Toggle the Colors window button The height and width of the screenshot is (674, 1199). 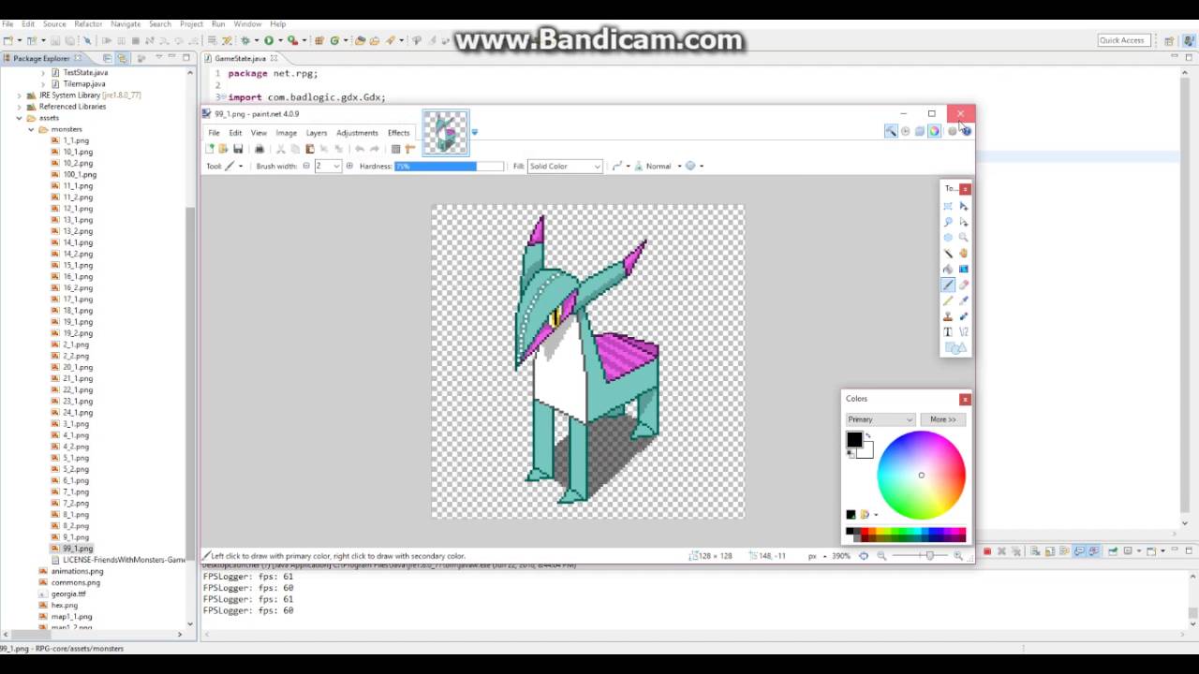(x=934, y=131)
